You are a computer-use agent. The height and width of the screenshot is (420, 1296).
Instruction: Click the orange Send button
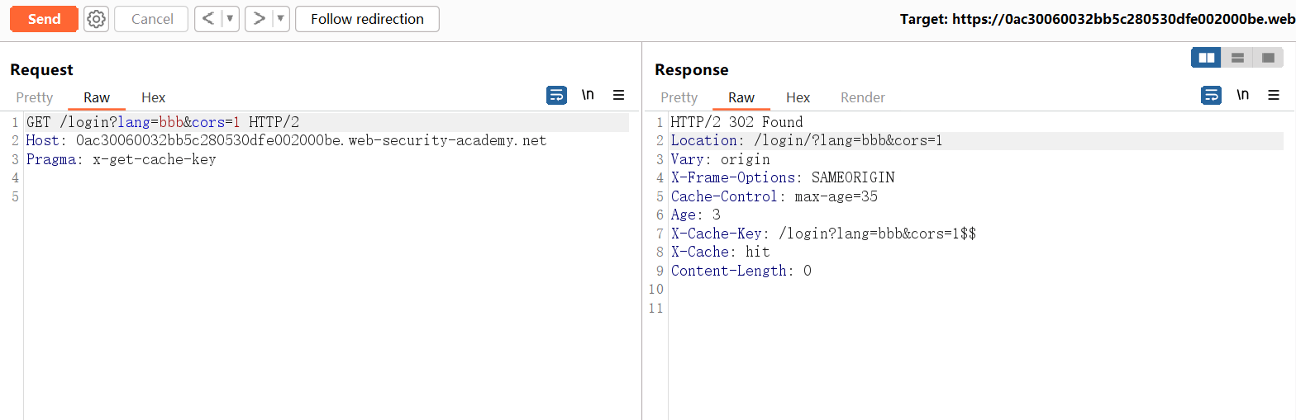pos(45,19)
